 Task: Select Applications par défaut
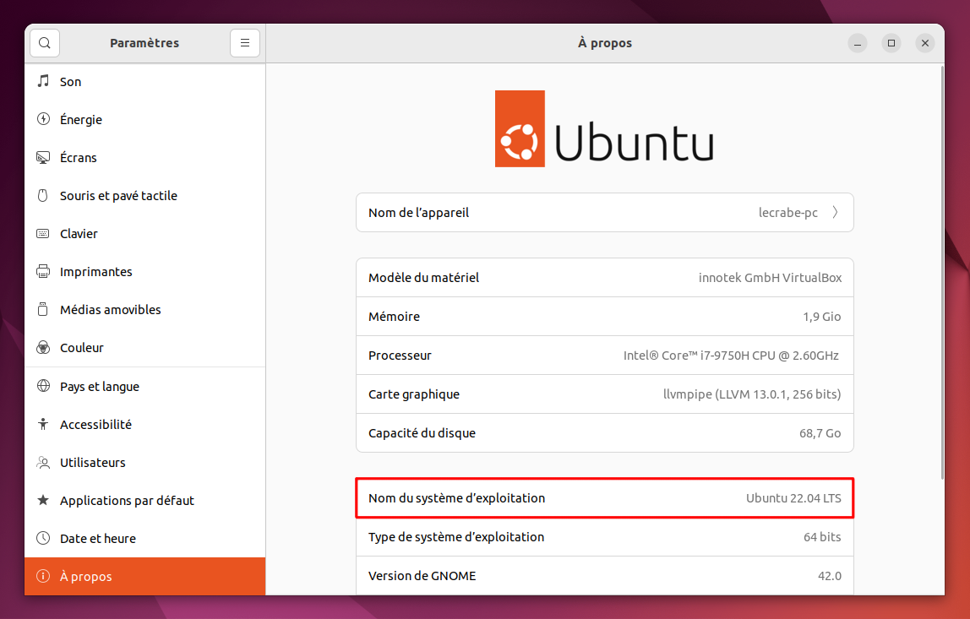tap(144, 500)
